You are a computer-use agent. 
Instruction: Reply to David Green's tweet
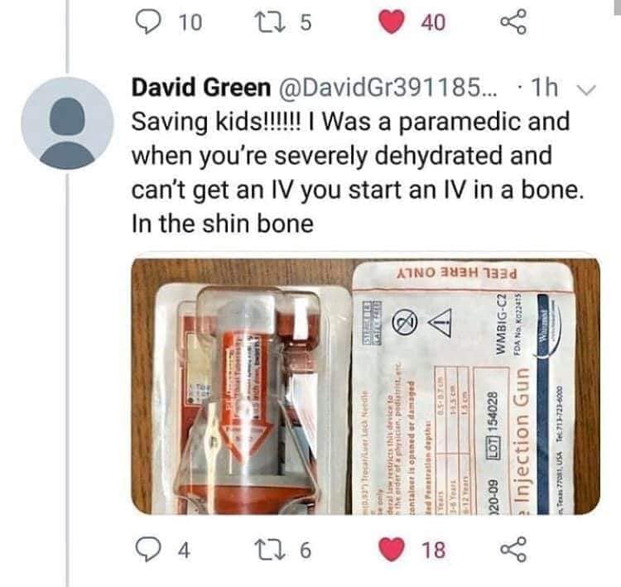[x=148, y=550]
